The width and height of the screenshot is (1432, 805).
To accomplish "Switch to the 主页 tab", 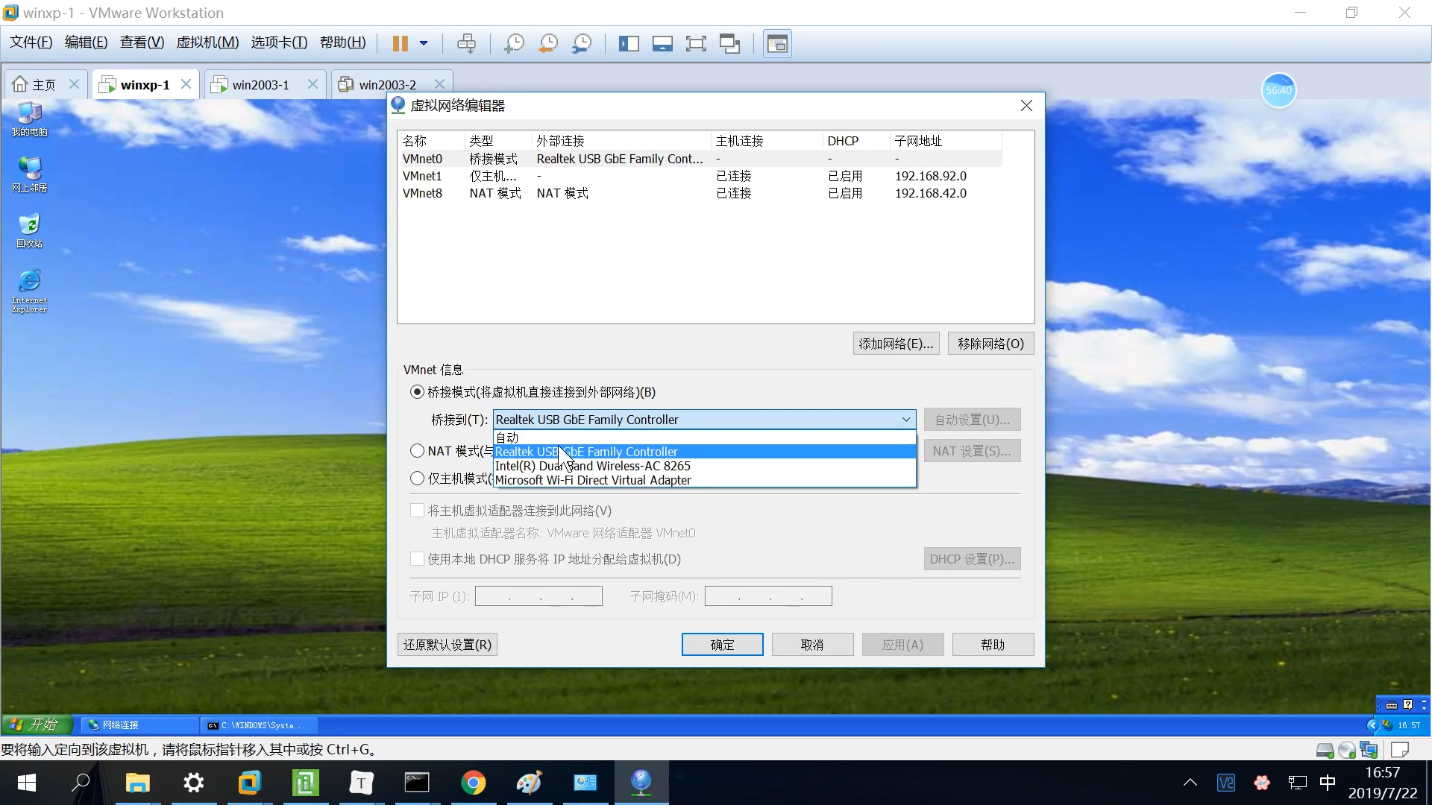I will pos(35,85).
